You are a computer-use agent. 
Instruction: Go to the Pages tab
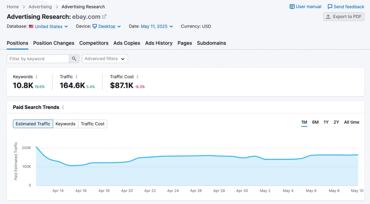(185, 43)
